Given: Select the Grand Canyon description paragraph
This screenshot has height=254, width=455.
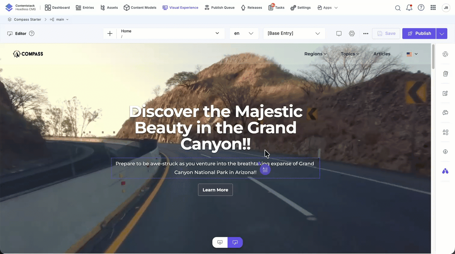Looking at the screenshot, I should [x=215, y=168].
